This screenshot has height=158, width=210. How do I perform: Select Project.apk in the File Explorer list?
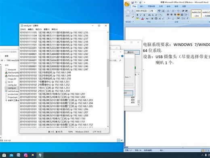13,97
